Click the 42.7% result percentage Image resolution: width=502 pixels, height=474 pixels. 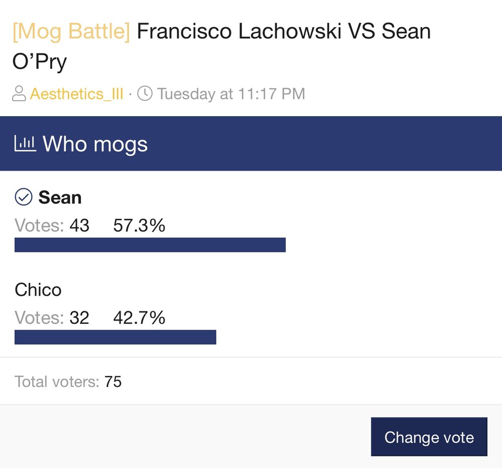click(x=139, y=318)
